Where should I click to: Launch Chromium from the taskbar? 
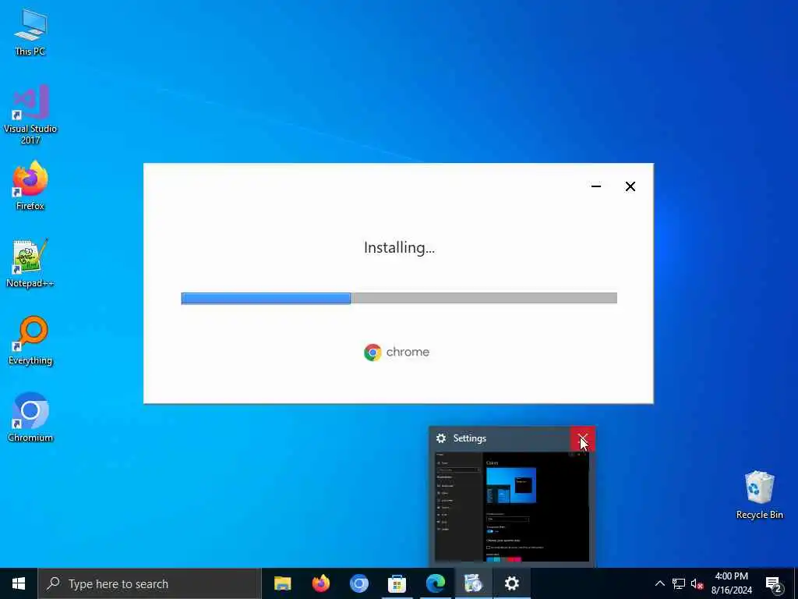[x=358, y=583]
